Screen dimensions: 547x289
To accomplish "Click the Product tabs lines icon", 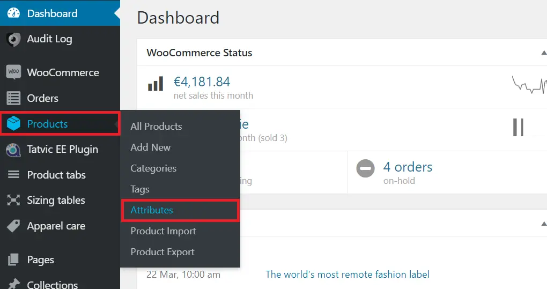I will coord(13,174).
